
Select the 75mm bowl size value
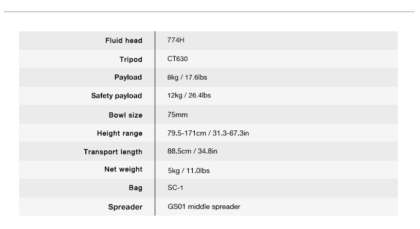pos(177,115)
